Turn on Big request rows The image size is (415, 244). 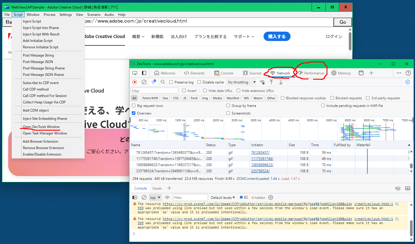pyautogui.click(x=134, y=105)
